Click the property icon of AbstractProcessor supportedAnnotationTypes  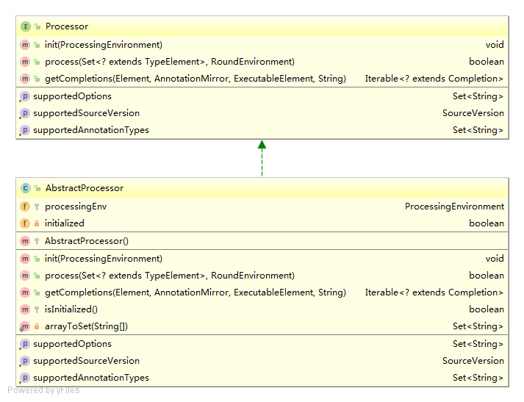click(x=25, y=378)
